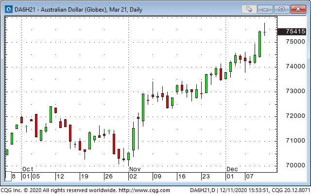Click date label 05 on time axis
Image resolution: width=311 pixels, height=194 pixels.
tap(36, 177)
